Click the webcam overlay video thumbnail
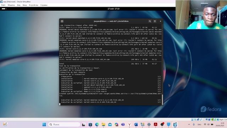227x128 pixels. coord(201,15)
